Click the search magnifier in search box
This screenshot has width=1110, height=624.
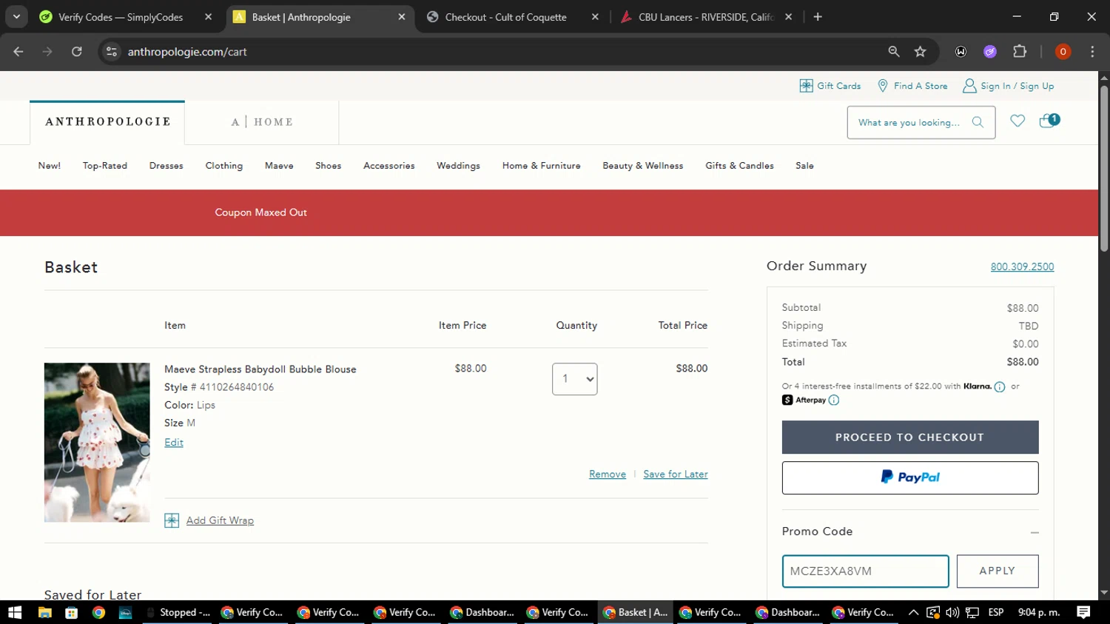click(x=978, y=123)
